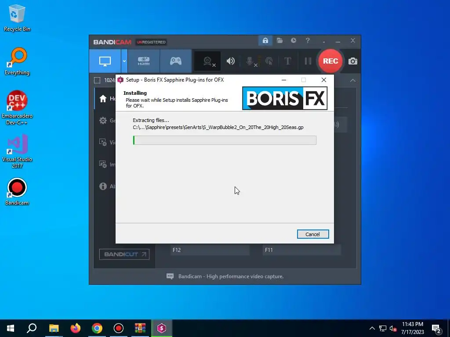Show hidden system tray icons
The image size is (450, 337).
coord(372,328)
